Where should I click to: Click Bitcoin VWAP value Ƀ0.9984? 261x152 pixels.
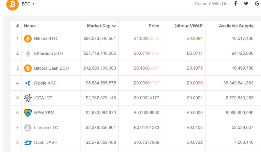(x=194, y=39)
